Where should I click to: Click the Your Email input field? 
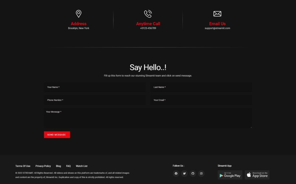click(x=201, y=100)
